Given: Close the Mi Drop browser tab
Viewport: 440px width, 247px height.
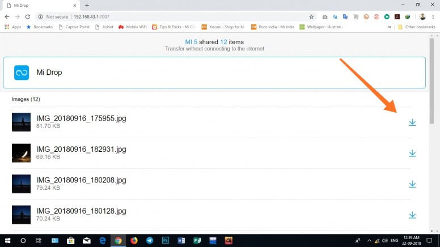Looking at the screenshot, I should point(75,5).
